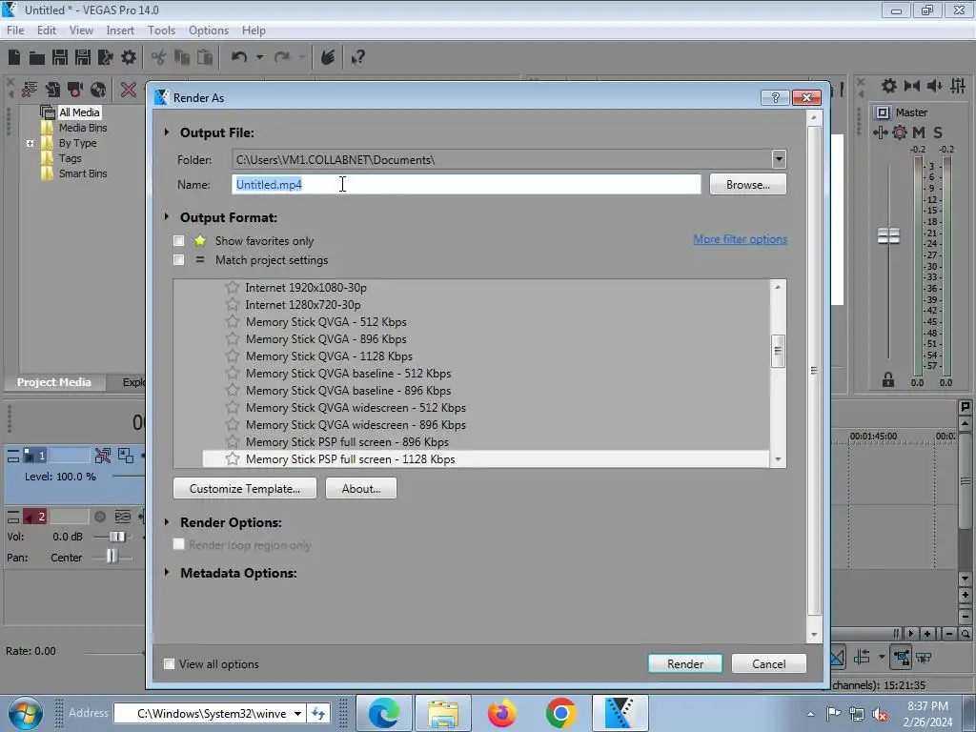Collapse the Output File section
This screenshot has width=976, height=732.
point(166,132)
